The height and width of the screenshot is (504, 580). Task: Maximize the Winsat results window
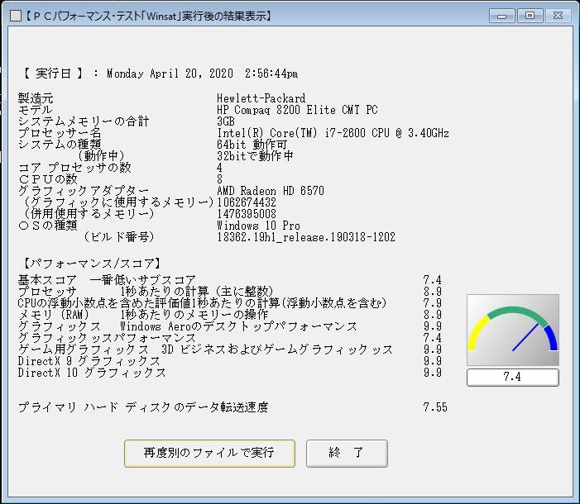[x=530, y=16]
